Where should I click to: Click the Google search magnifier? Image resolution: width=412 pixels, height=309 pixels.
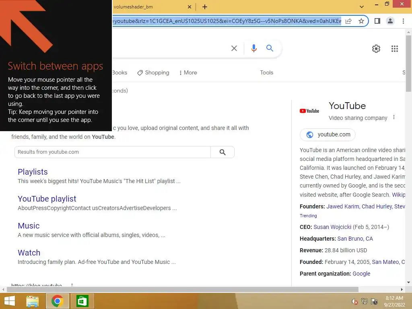(270, 48)
